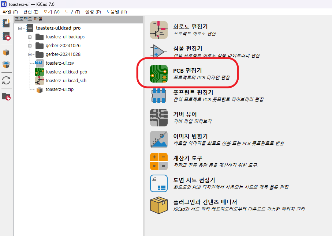Click the 회로도 편집기 title text
This screenshot has width=332, height=236.
[x=190, y=27]
